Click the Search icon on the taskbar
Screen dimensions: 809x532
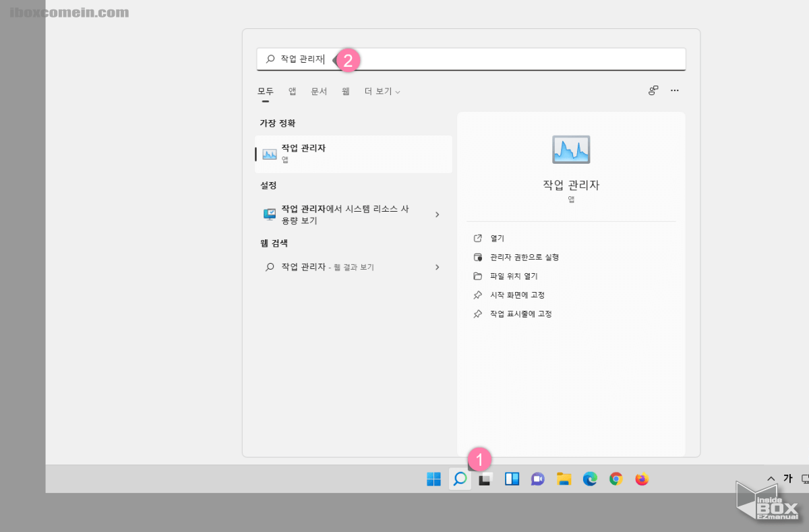point(460,479)
